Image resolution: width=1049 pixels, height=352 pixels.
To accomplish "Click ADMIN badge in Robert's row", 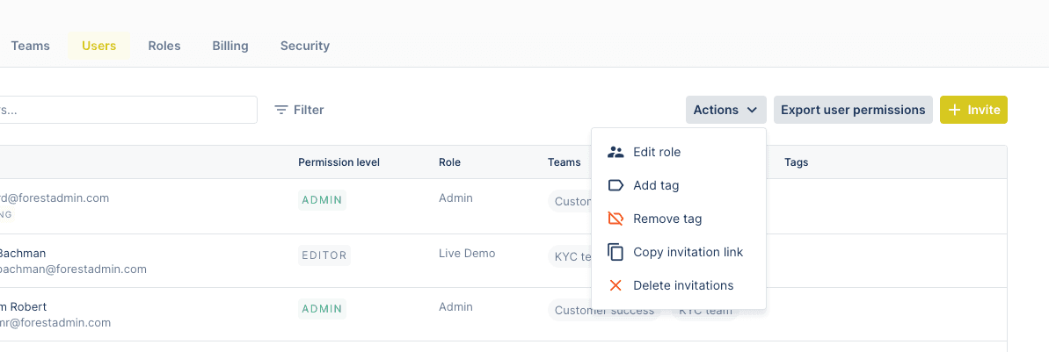I will tap(322, 309).
